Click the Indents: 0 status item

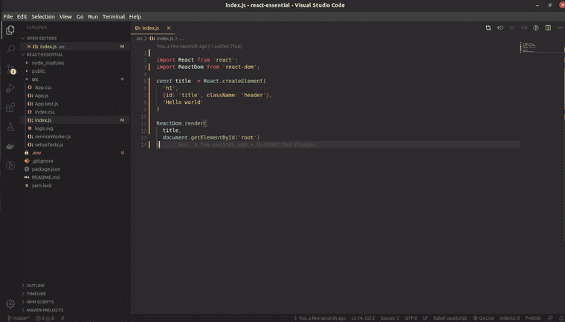point(509,318)
